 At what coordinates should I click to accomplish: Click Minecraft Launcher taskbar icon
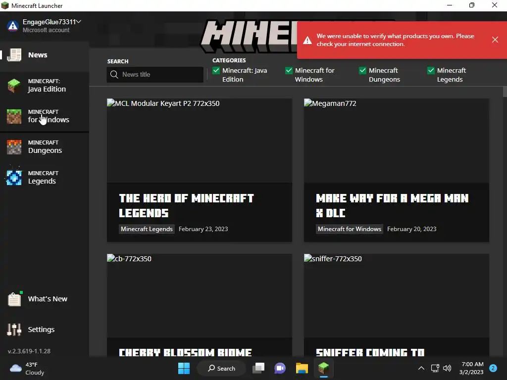pyautogui.click(x=324, y=368)
